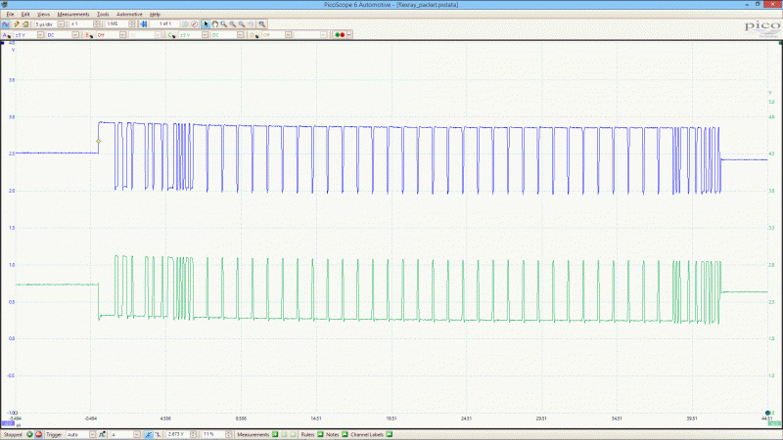The width and height of the screenshot is (783, 440).
Task: Click the yellow trigger marker on the blue waveform
Action: 98,142
